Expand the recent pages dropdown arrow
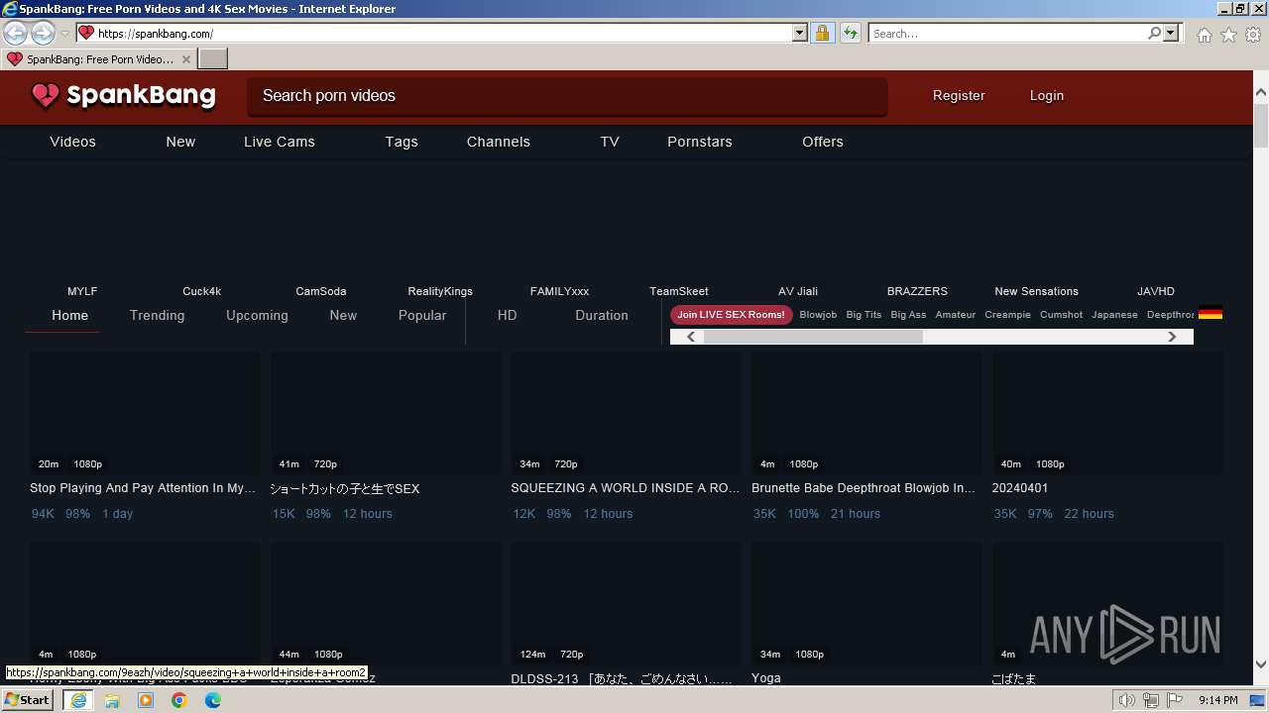The image size is (1269, 713). [x=64, y=33]
